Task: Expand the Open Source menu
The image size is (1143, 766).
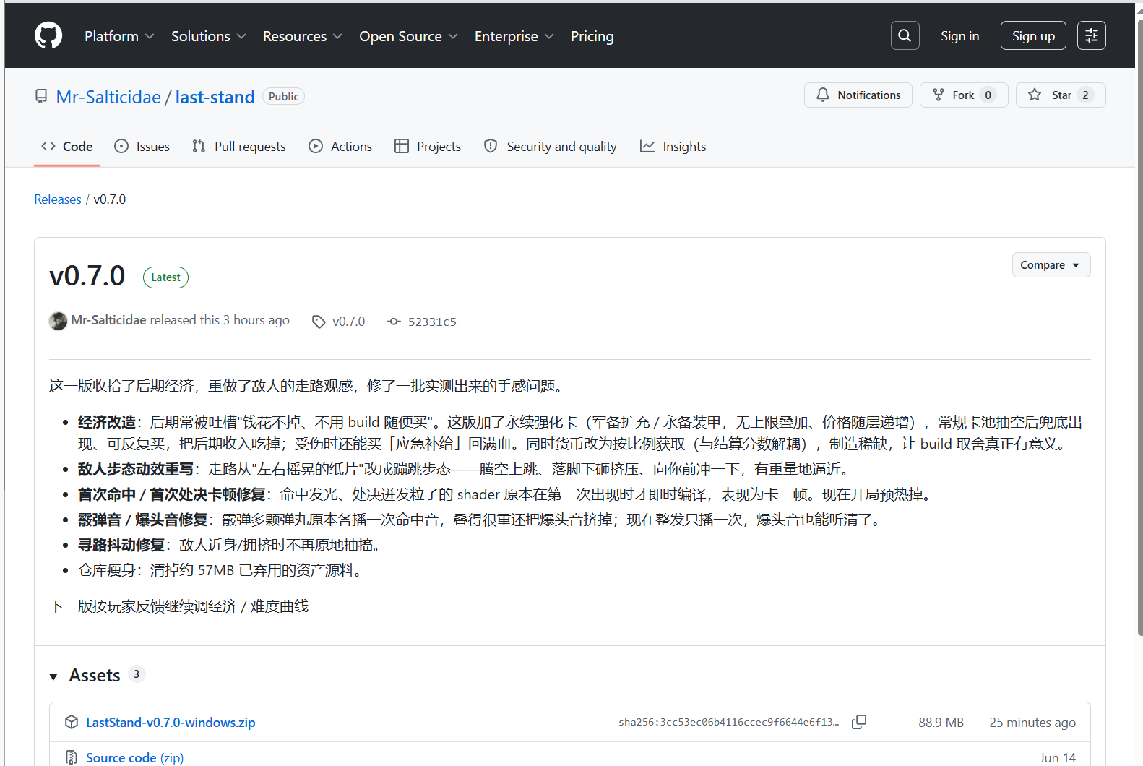Action: 408,36
